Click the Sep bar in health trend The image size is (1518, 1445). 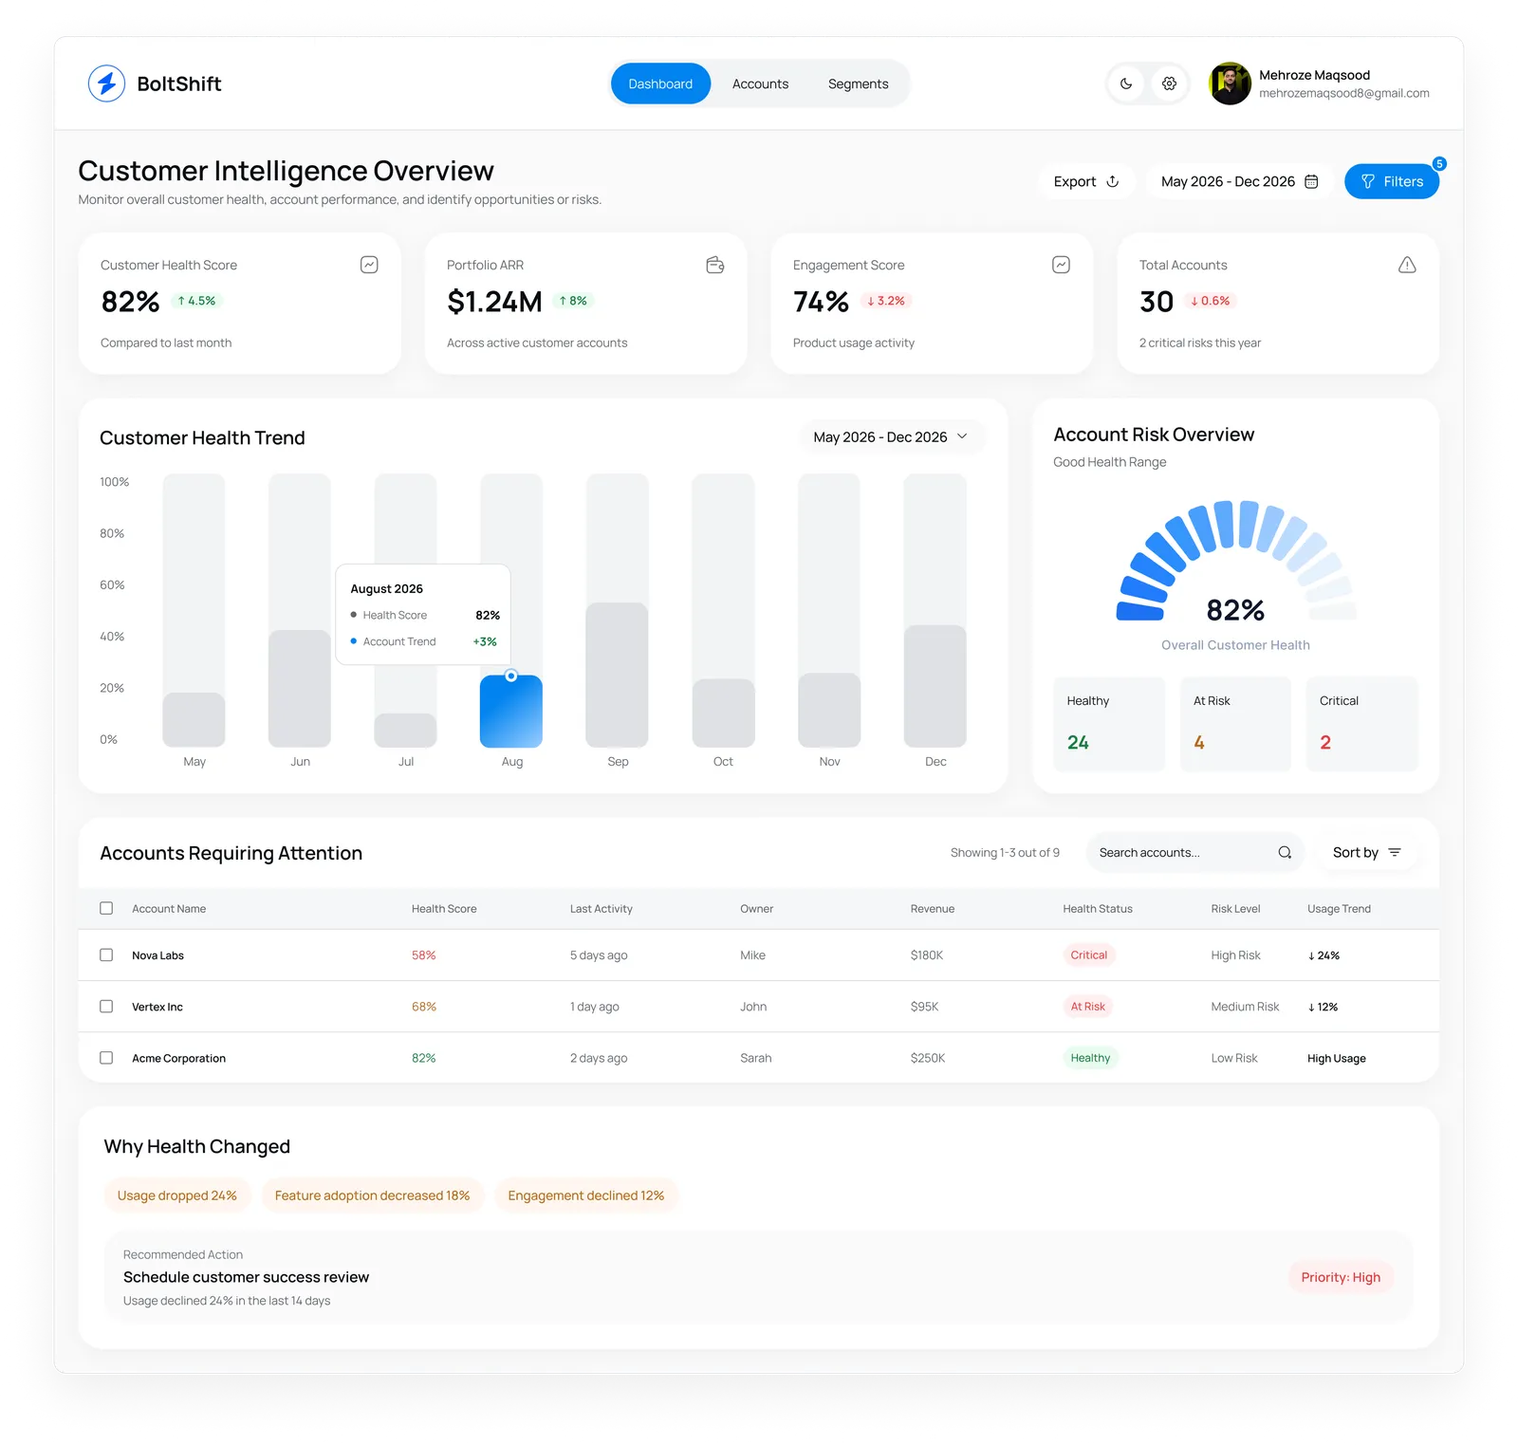[617, 675]
